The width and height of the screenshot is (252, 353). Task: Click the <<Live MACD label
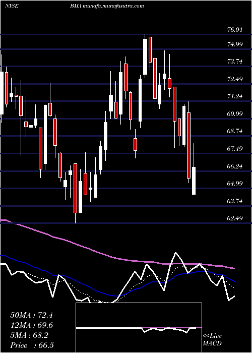[x=212, y=340]
